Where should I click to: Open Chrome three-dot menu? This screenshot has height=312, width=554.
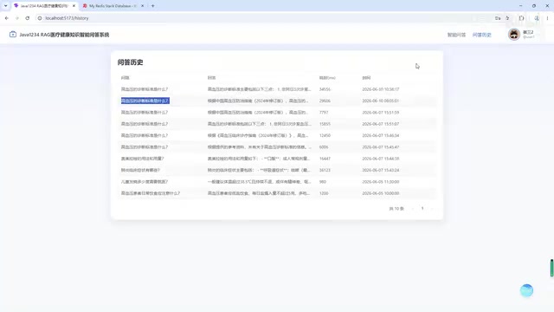coord(547,18)
